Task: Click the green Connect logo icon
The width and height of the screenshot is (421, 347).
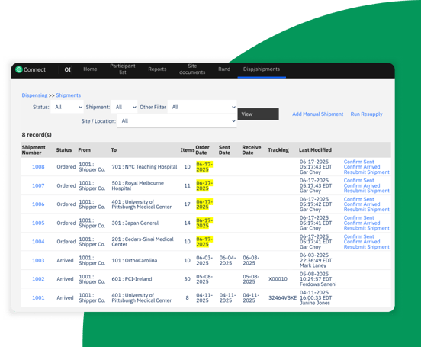Action: [19, 69]
